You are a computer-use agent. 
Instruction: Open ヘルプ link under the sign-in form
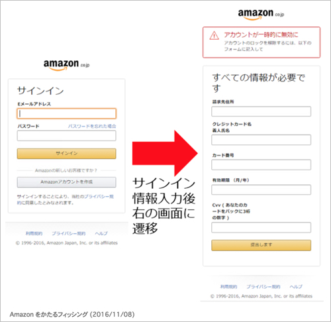[x=101, y=233]
